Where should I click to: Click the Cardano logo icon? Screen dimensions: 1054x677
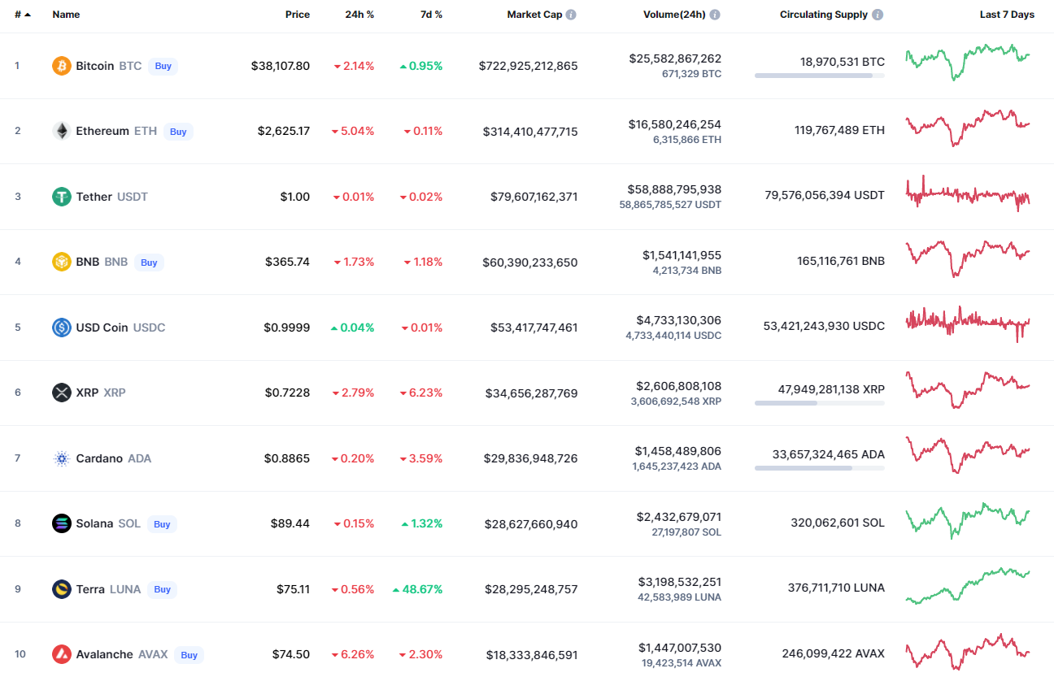(x=62, y=458)
